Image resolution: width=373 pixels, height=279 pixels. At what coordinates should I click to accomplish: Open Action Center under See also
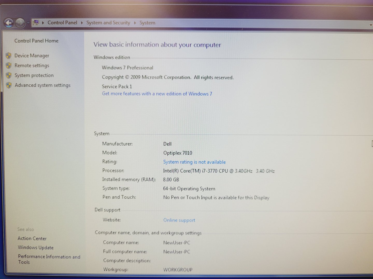click(32, 238)
